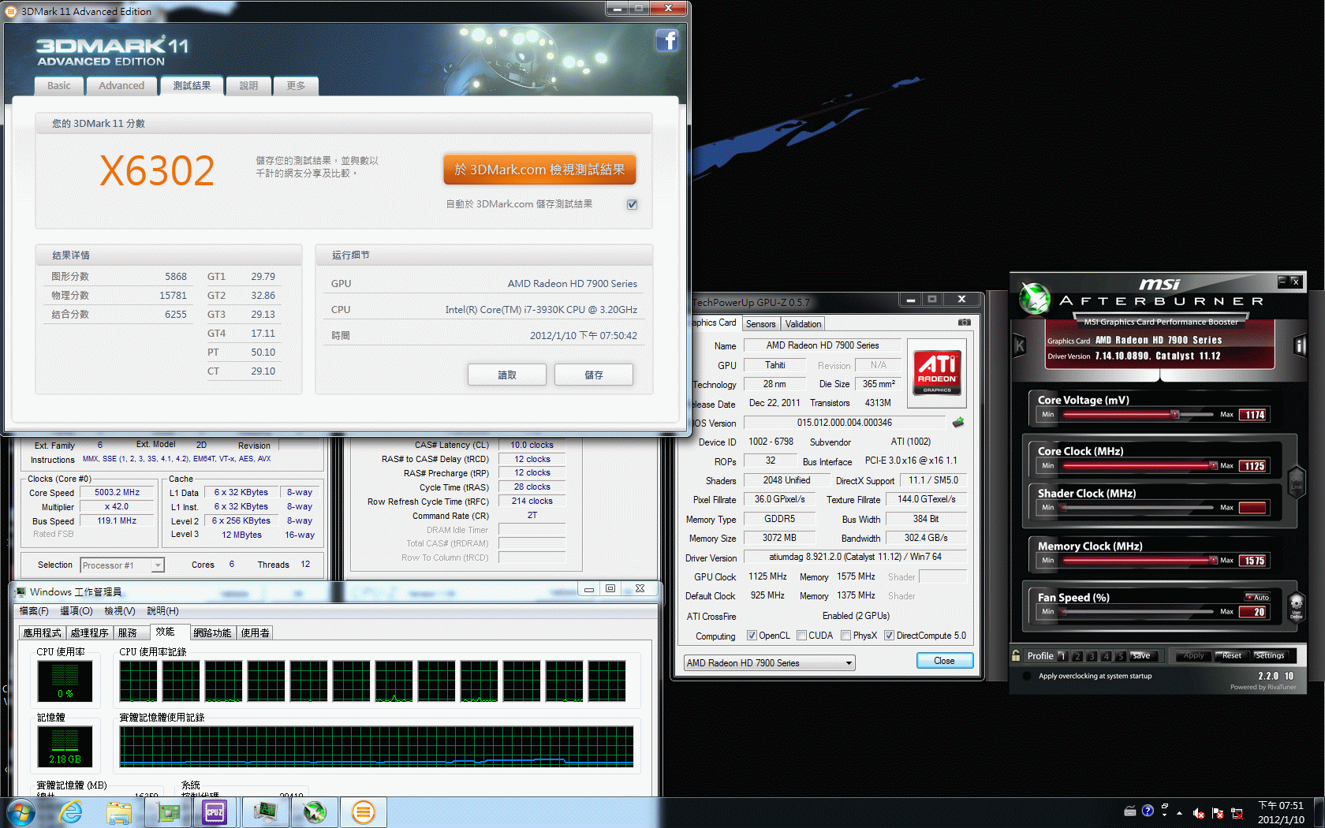Click the keyboard input method tray icon
1325x828 pixels.
pyautogui.click(x=1130, y=811)
